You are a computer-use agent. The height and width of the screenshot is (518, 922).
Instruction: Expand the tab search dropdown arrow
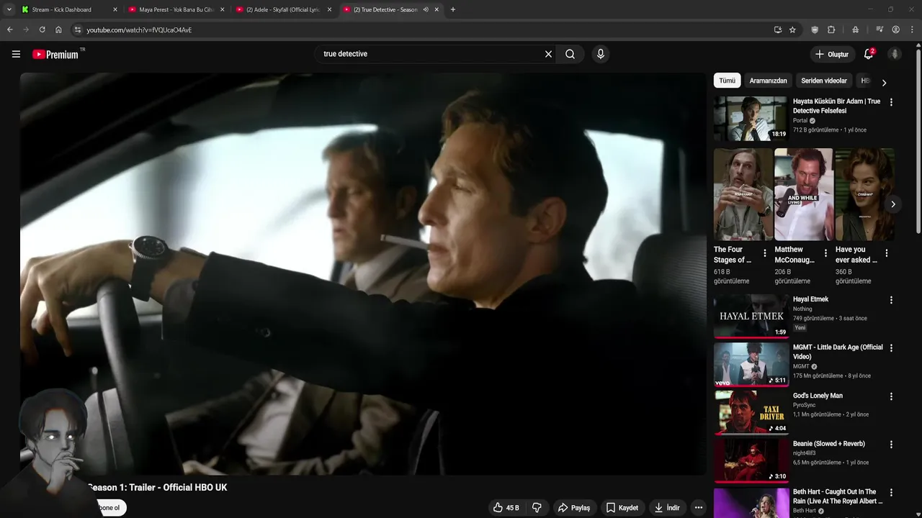(x=9, y=9)
